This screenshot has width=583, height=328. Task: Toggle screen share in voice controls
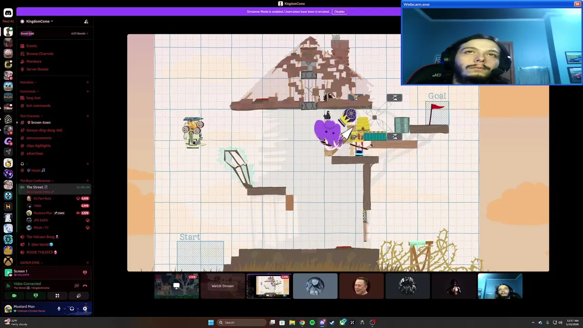coord(36,296)
